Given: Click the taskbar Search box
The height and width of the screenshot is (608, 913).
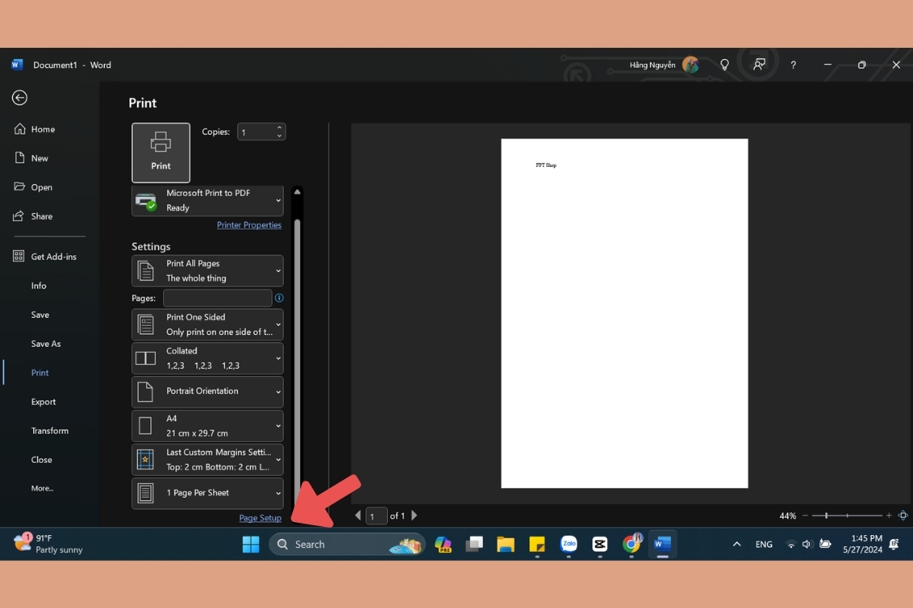Looking at the screenshot, I should click(x=347, y=545).
